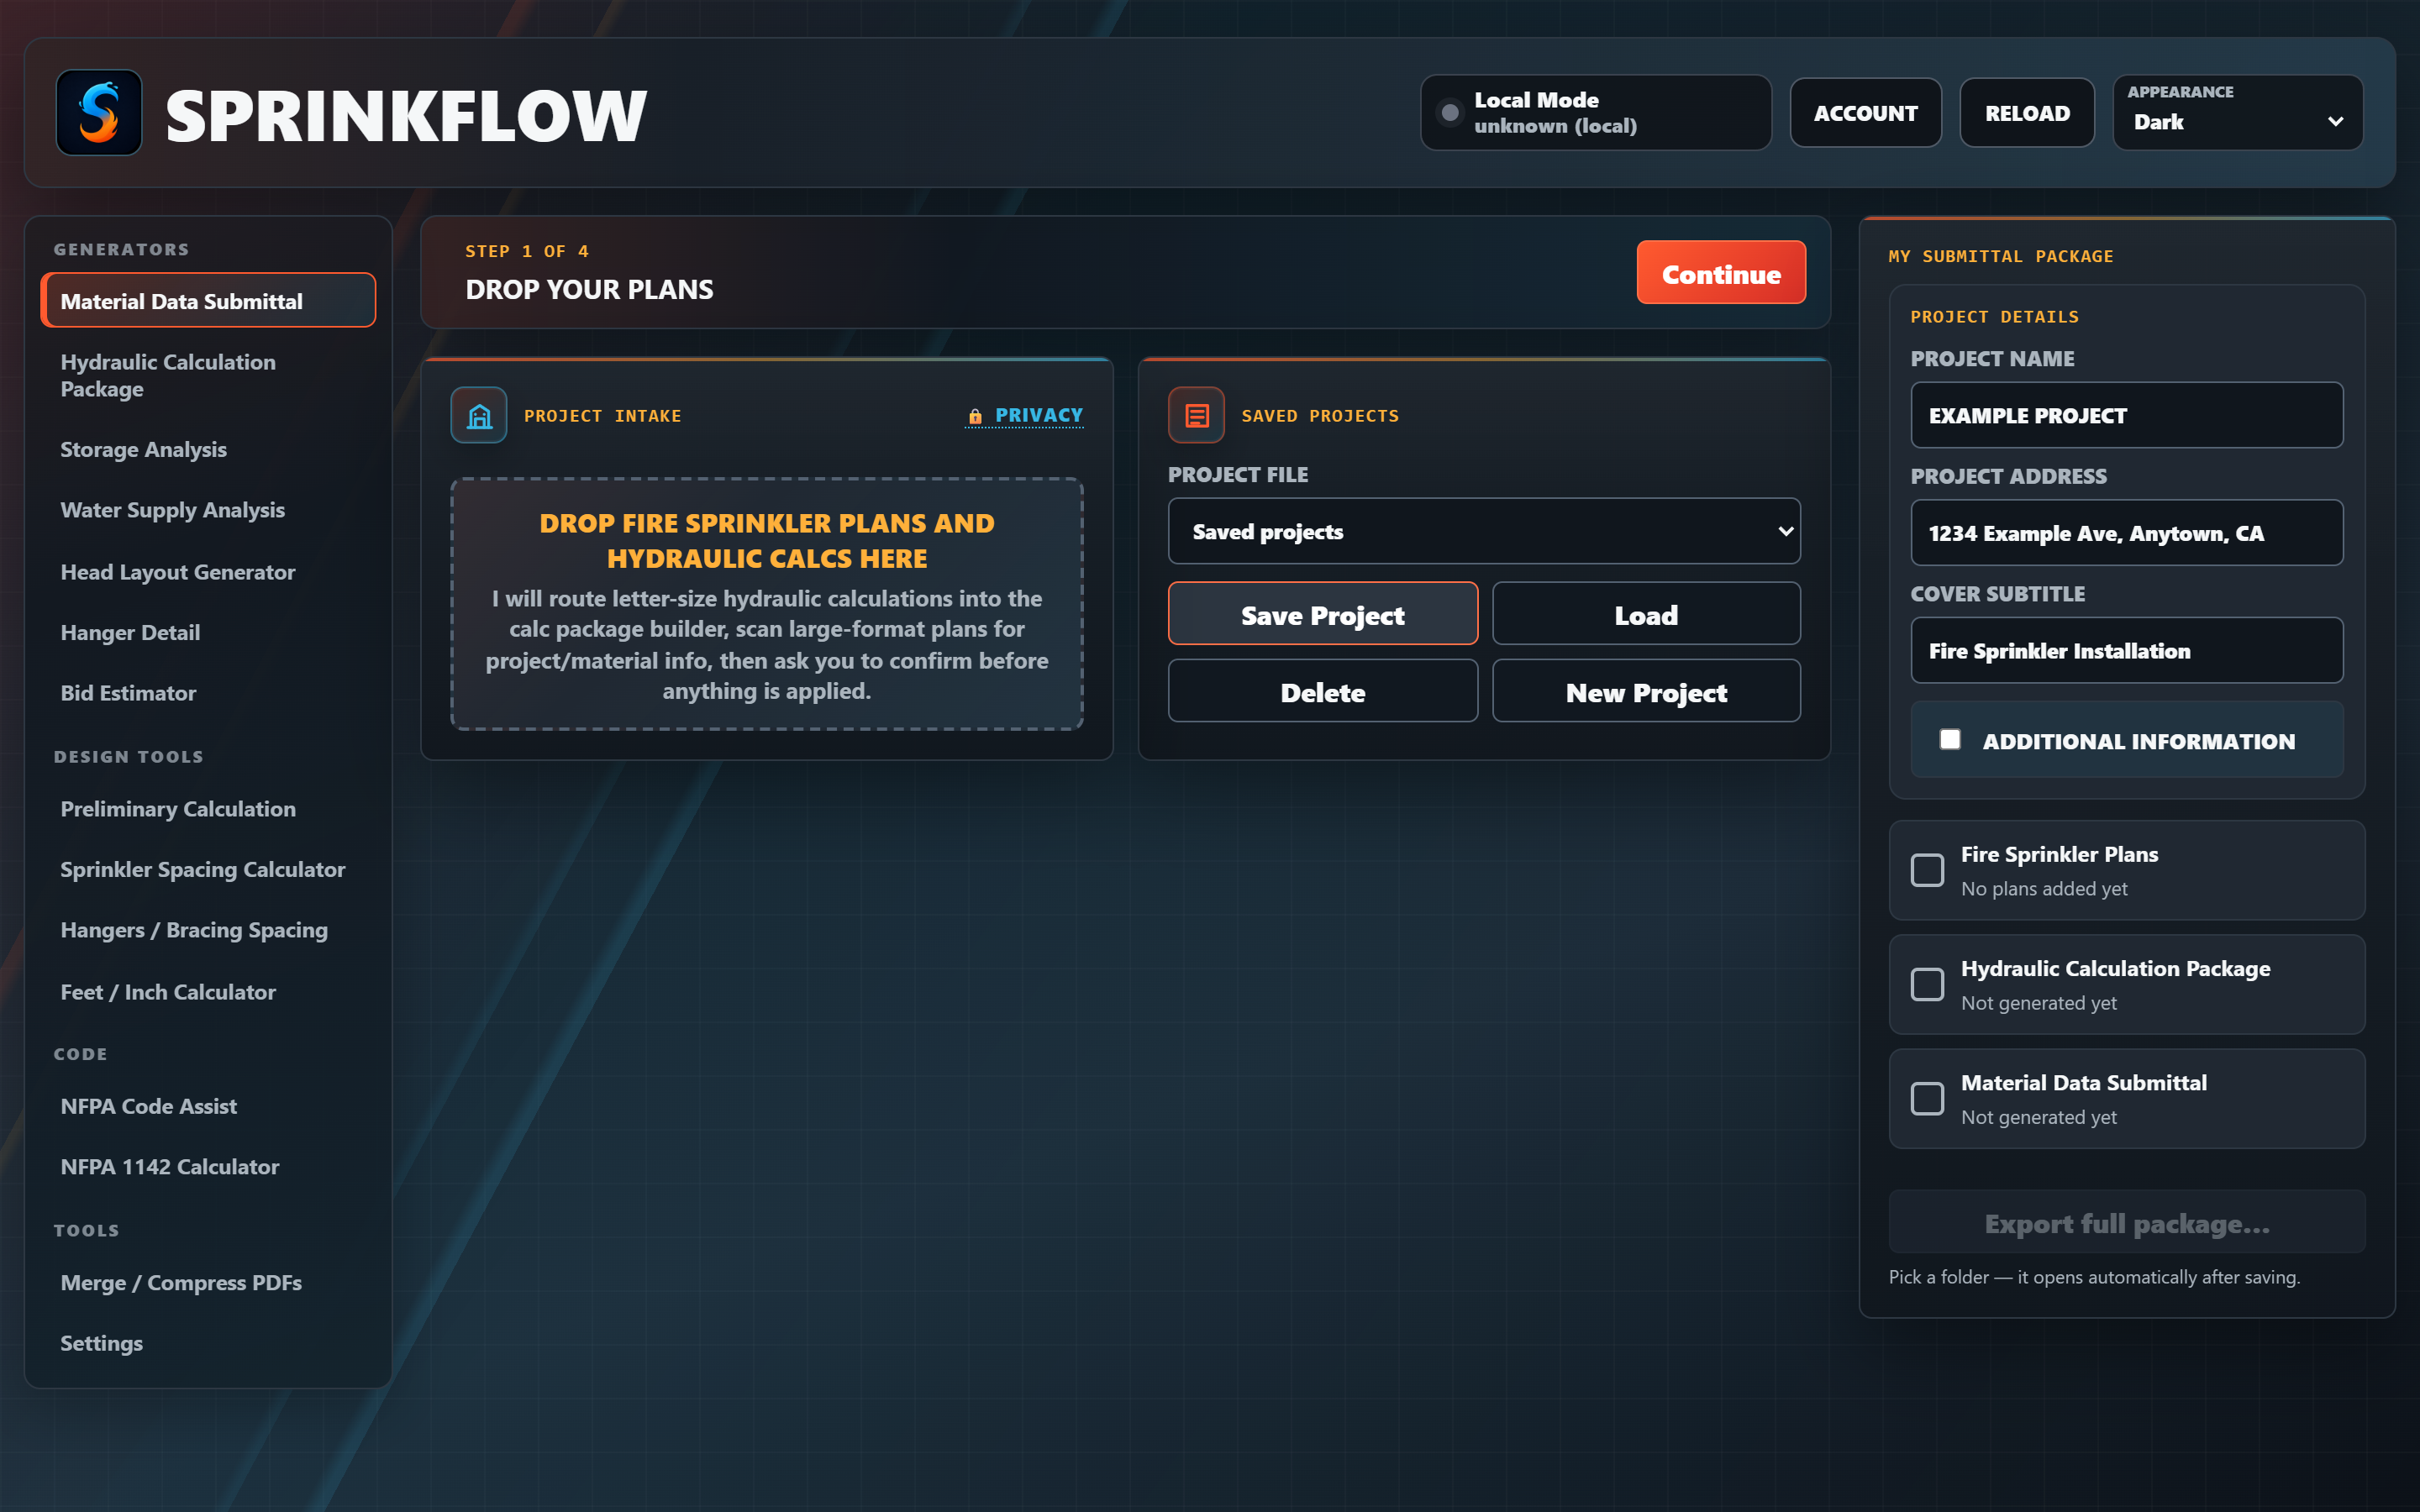
Task: Click the 'SPRINKFLOW' title text
Action: click(406, 115)
